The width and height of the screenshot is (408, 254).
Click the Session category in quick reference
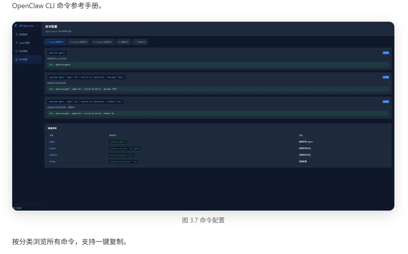53,148
